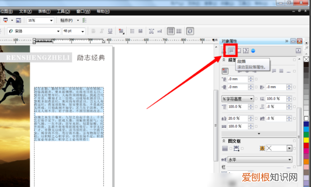311x187 pixels.
Task: Open the 位图(B) menu
Action: 6,11
